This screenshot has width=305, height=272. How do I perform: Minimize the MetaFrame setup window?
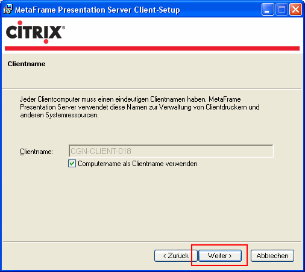[x=268, y=10]
